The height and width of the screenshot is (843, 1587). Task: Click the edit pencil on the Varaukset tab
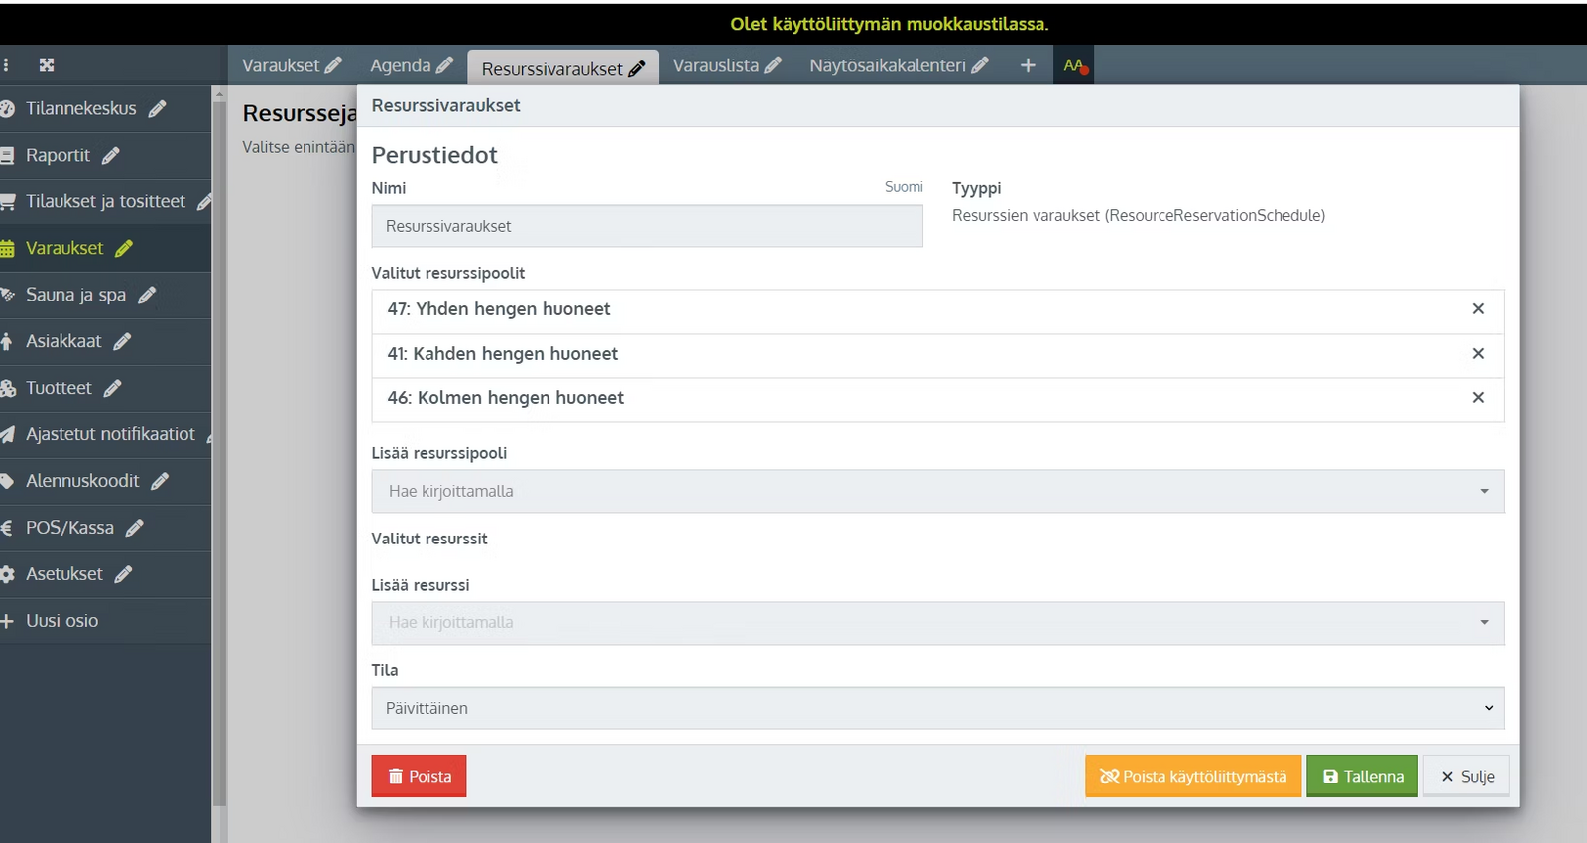point(333,65)
